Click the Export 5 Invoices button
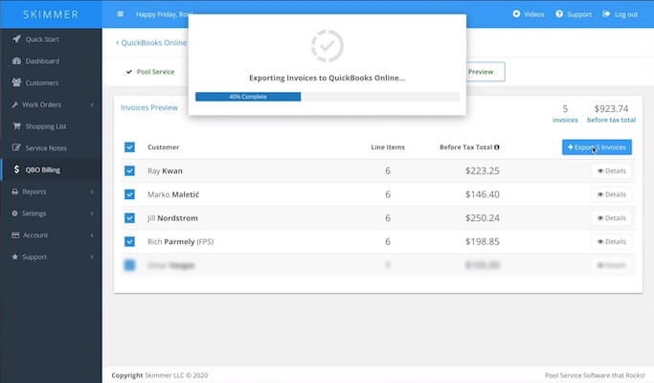Viewport: 654px width, 383px height. coord(597,146)
